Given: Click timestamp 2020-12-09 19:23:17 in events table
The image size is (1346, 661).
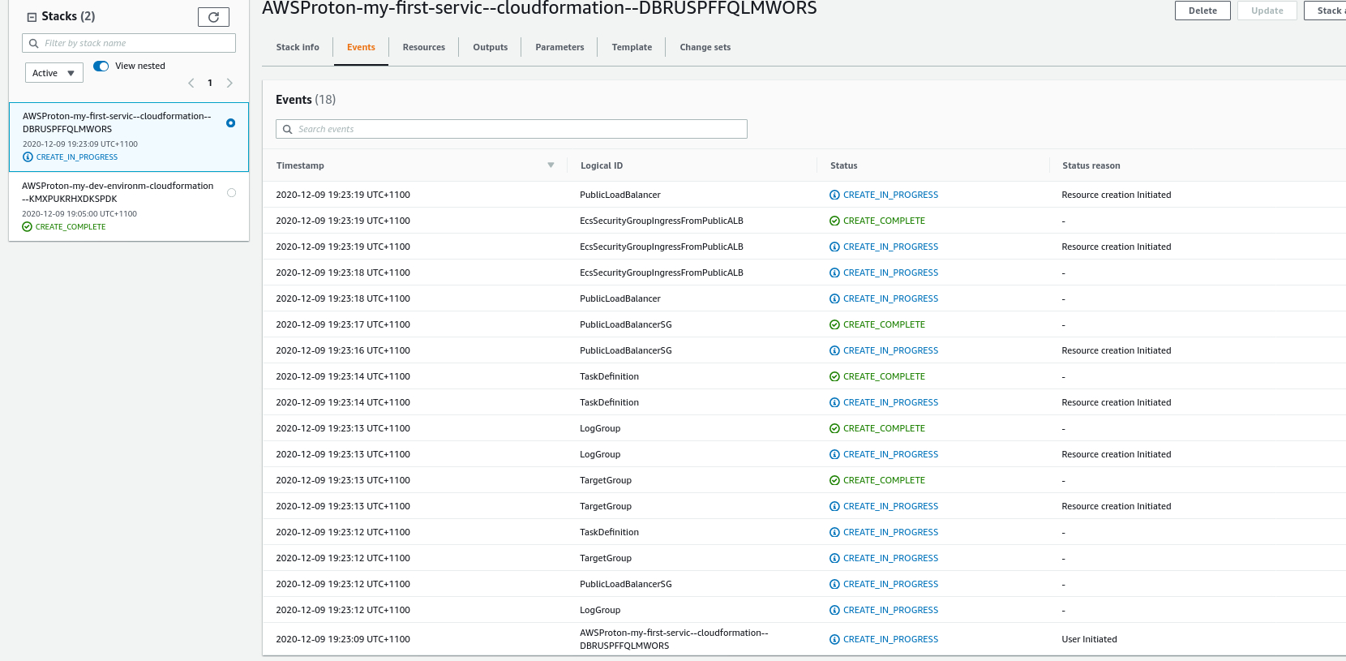Looking at the screenshot, I should pyautogui.click(x=343, y=324).
